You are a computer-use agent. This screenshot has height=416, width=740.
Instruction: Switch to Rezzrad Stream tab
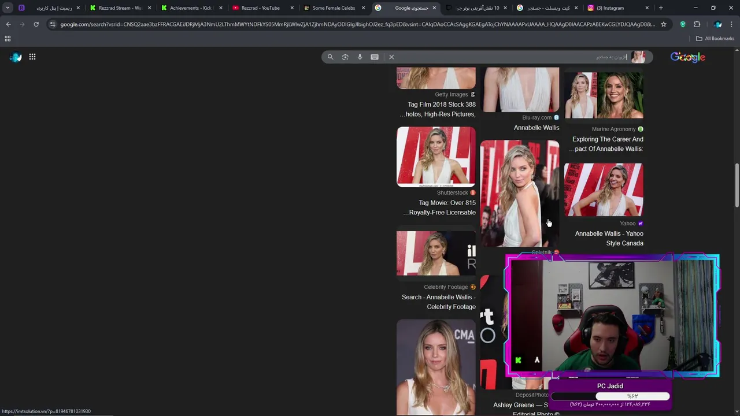point(120,8)
